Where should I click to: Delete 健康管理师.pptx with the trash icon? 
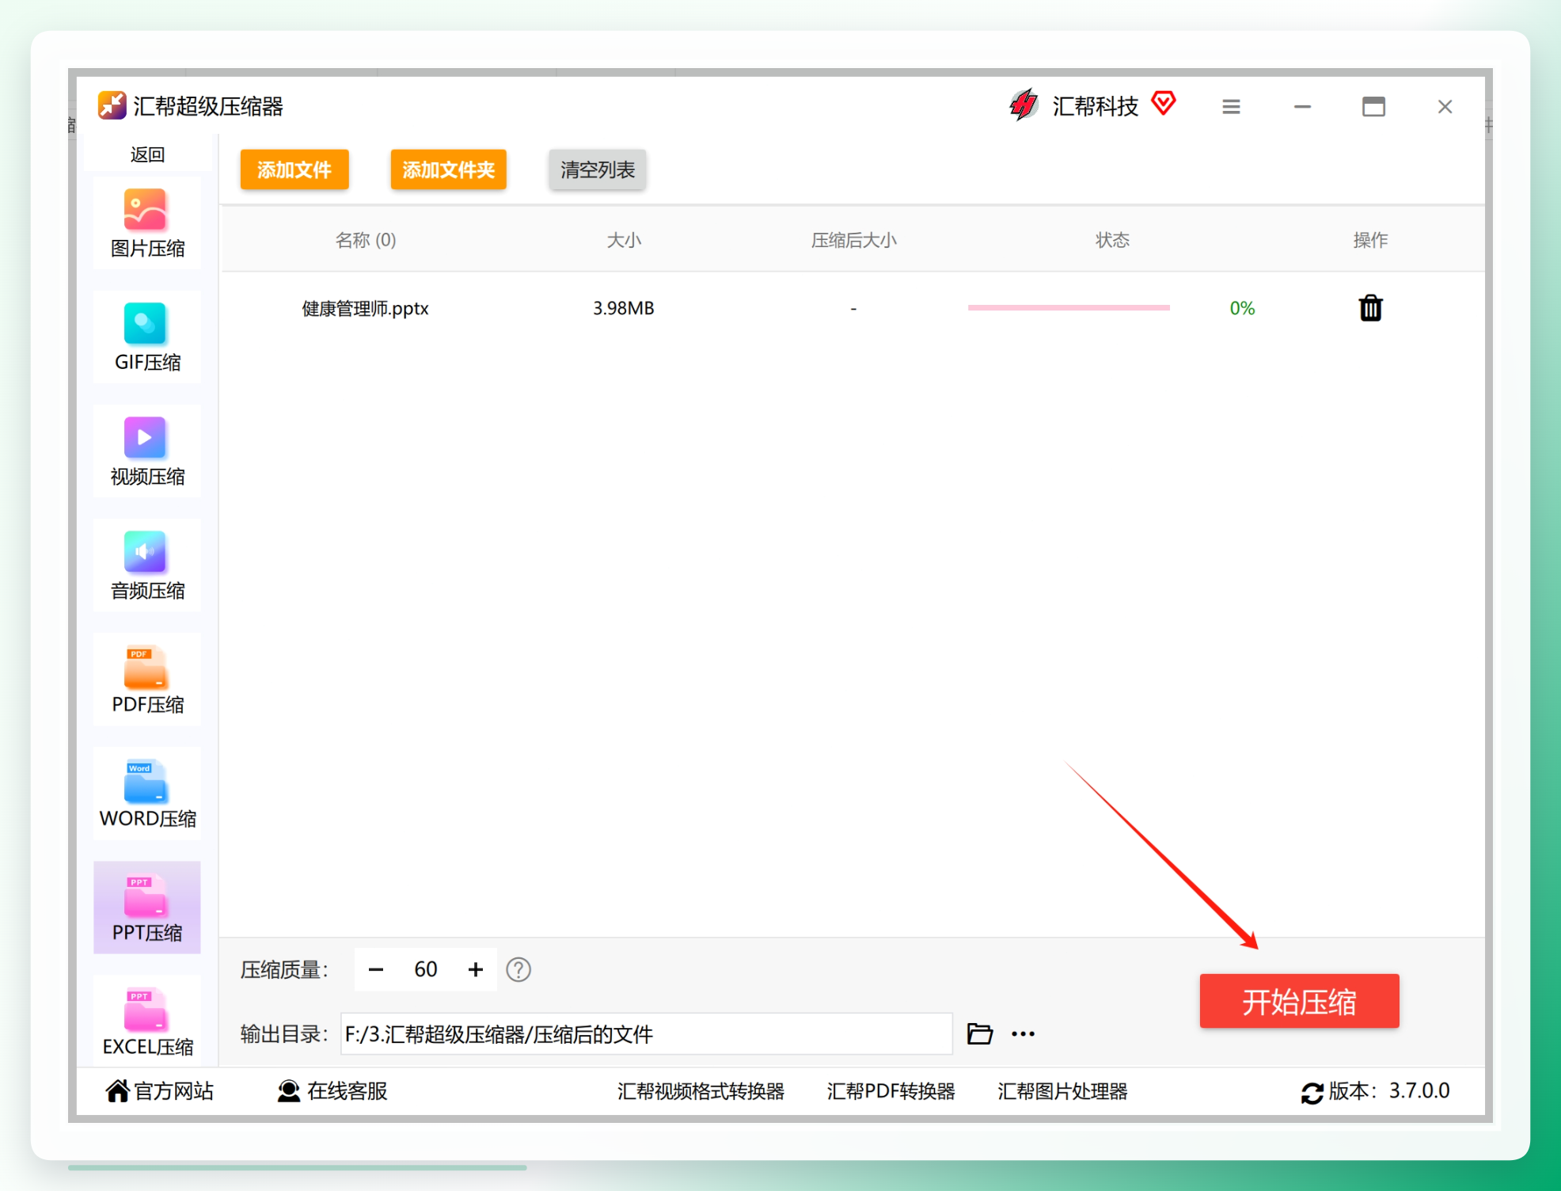1370,308
